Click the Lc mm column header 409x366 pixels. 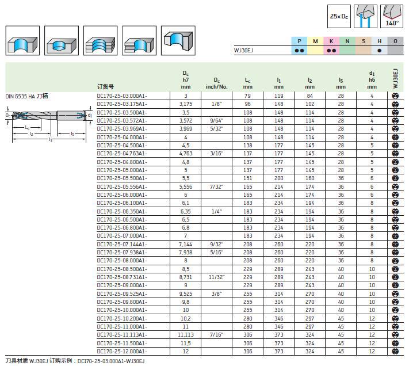click(x=248, y=83)
